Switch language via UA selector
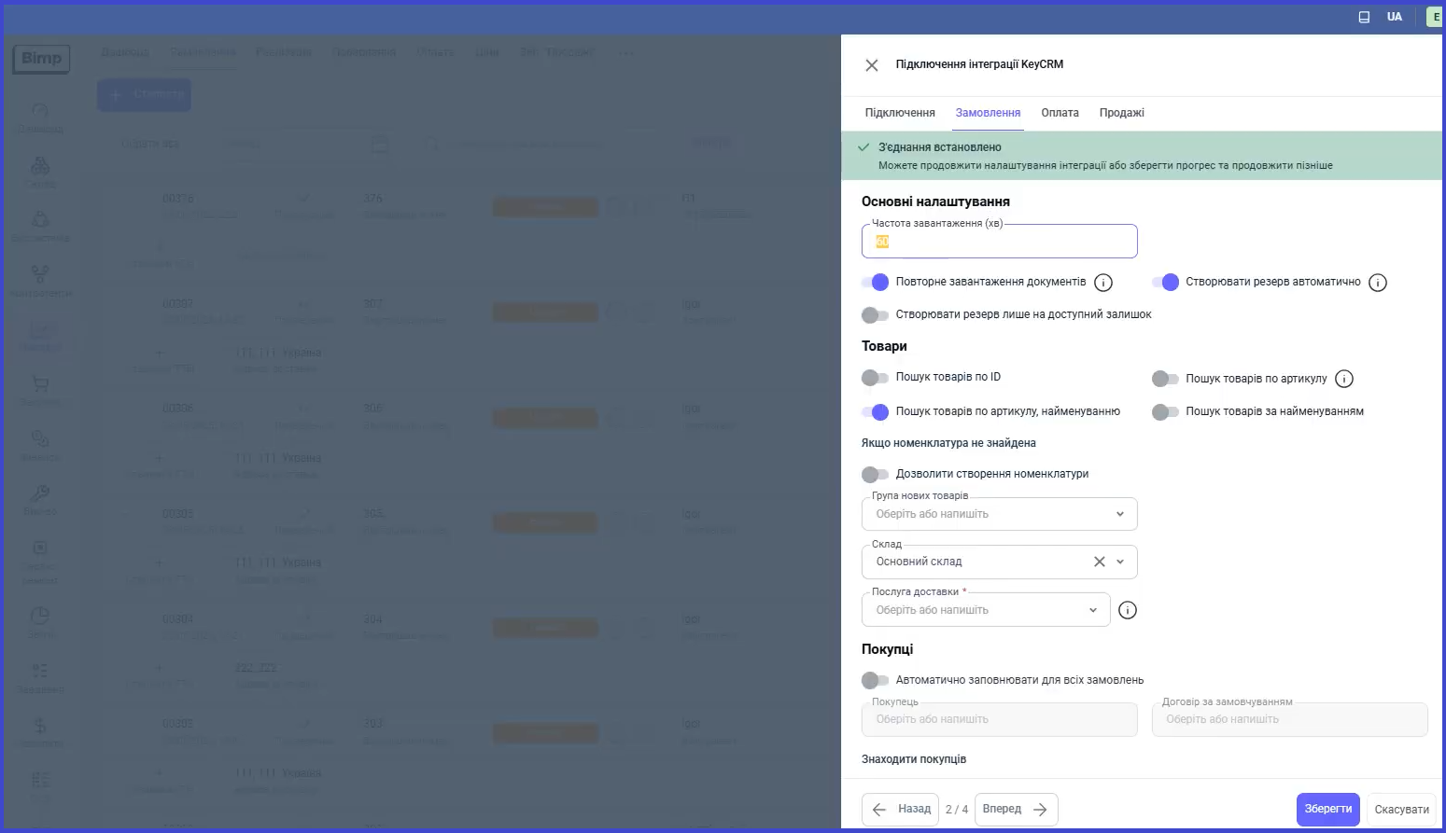Image resolution: width=1446 pixels, height=833 pixels. [x=1394, y=17]
